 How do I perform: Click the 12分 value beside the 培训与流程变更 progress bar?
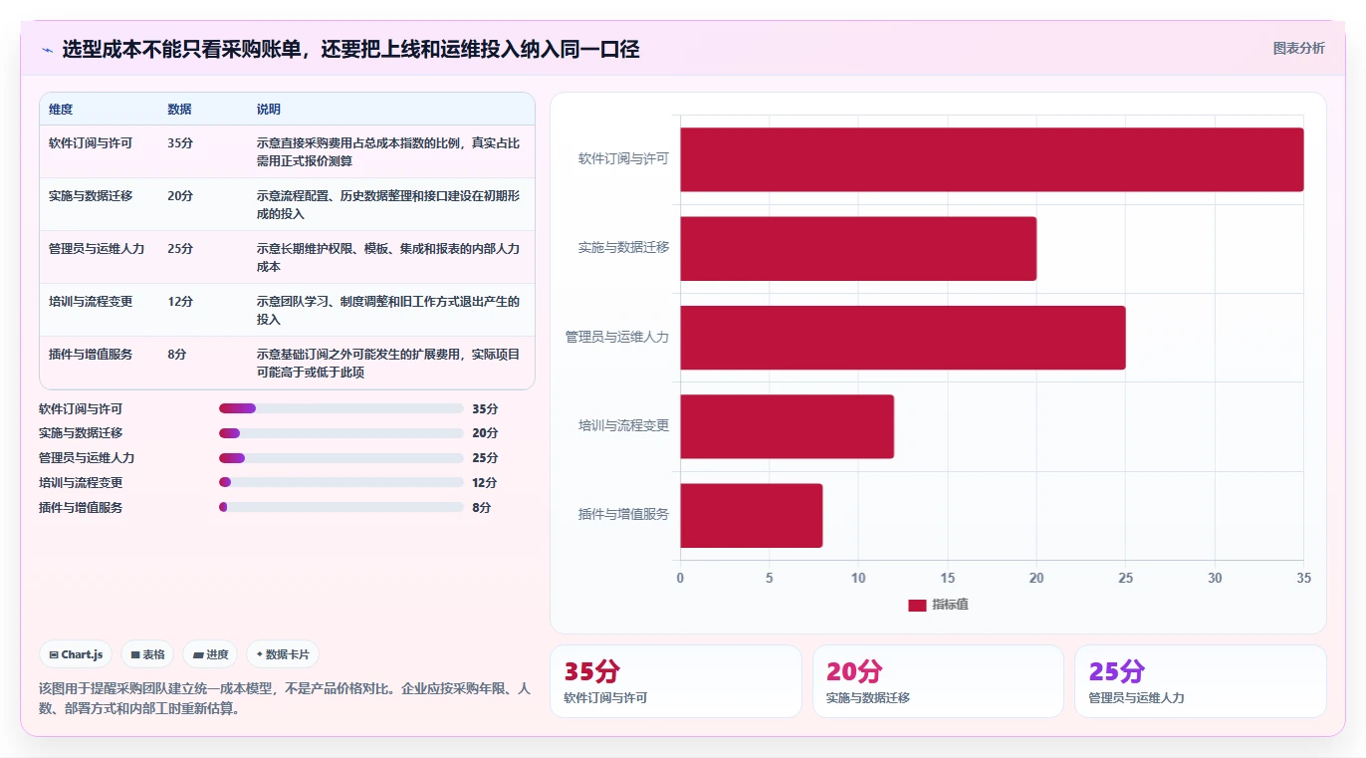click(x=485, y=483)
